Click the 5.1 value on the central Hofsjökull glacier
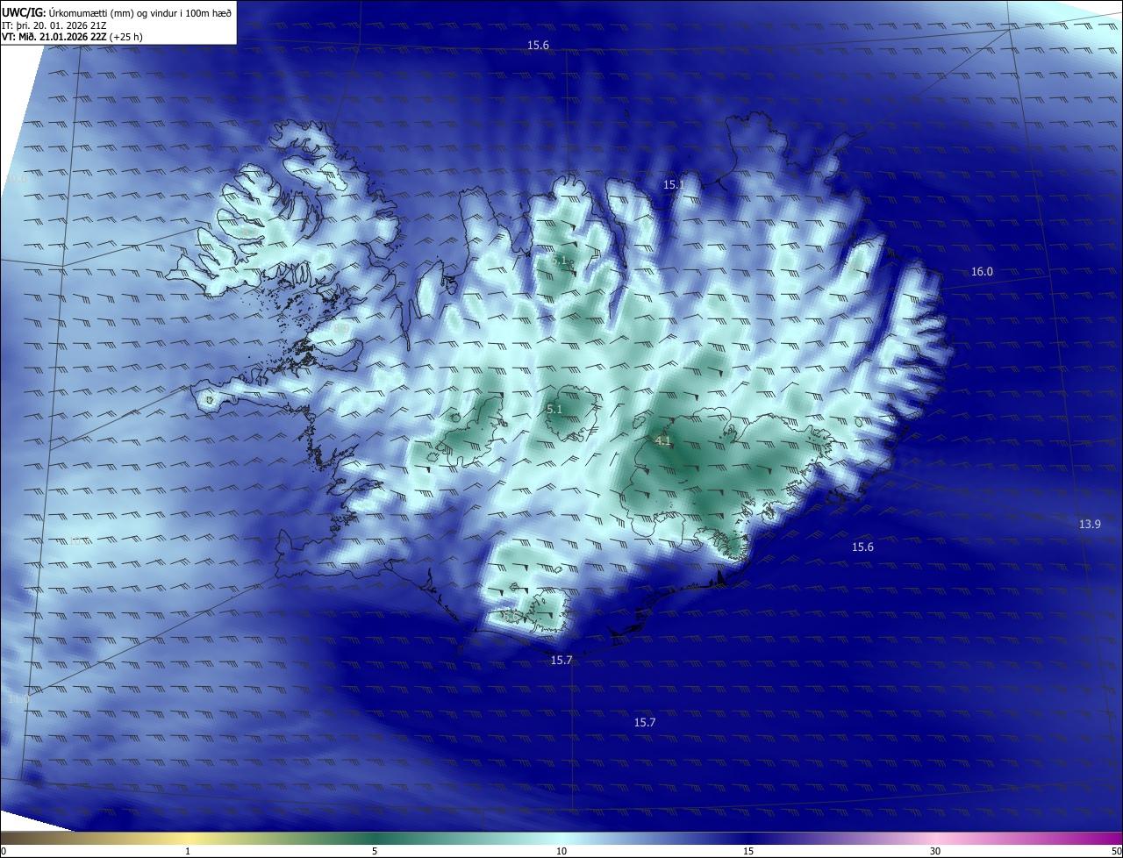The height and width of the screenshot is (858, 1123). click(554, 410)
